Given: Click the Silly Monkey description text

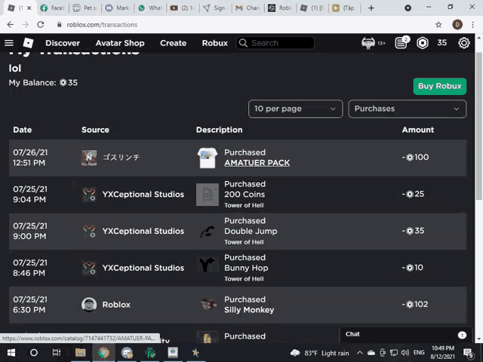Looking at the screenshot, I should (249, 310).
